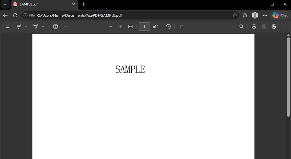Screen dimensions: 291x159
Task: Click the address bar file path
Action: [80, 15]
